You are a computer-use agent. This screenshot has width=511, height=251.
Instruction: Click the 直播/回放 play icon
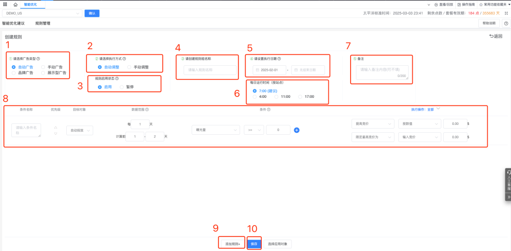point(436,5)
